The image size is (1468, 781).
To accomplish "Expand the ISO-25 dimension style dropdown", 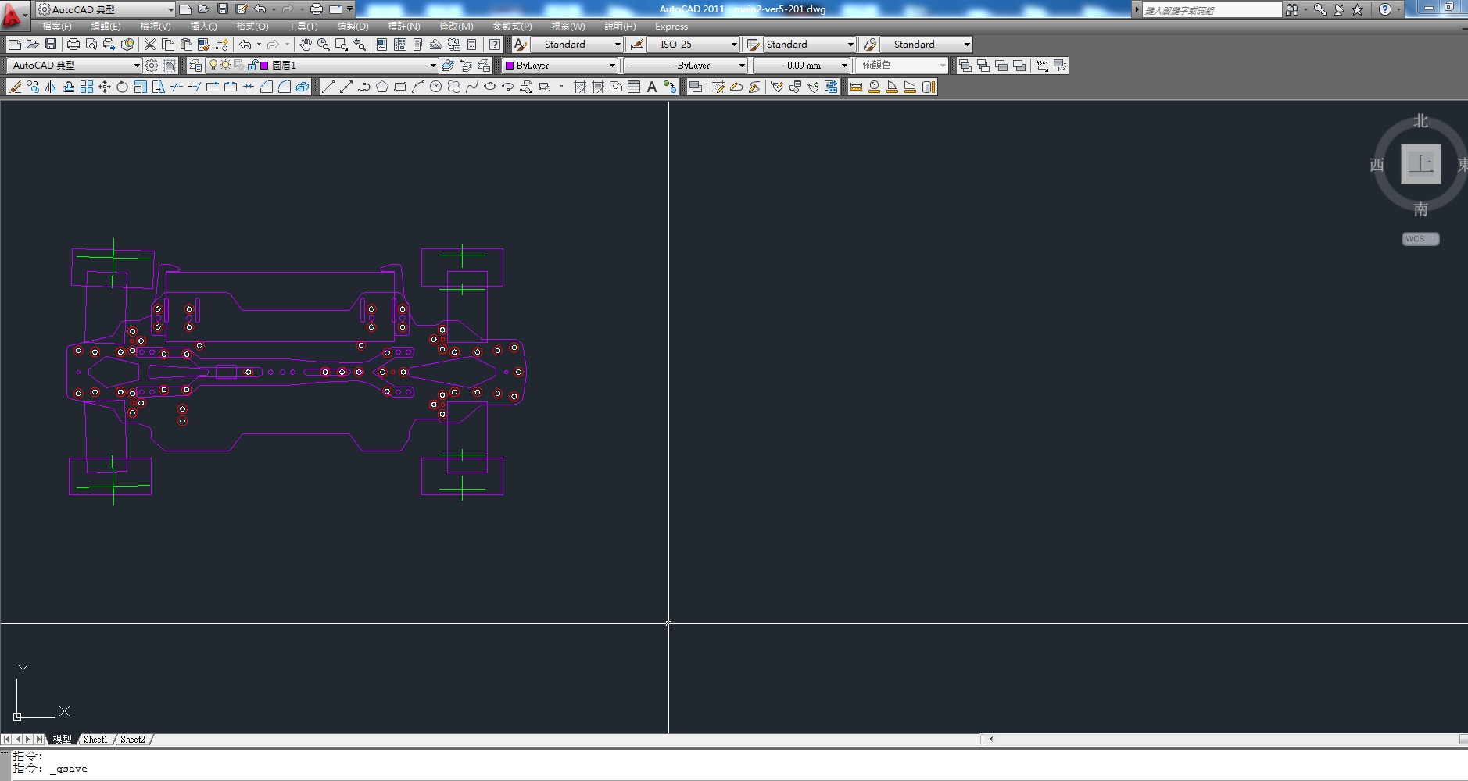I will 693,45.
